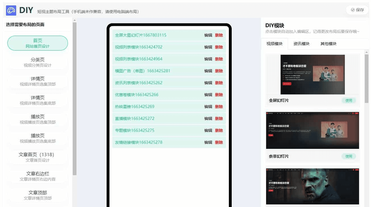Switch to the 视频模块 tab
This screenshot has width=371, height=207.
pyautogui.click(x=274, y=44)
